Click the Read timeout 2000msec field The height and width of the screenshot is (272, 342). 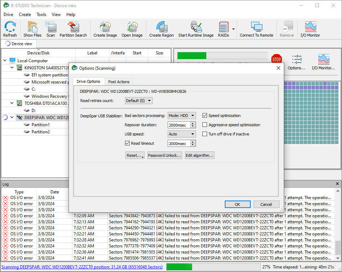coord(179,143)
